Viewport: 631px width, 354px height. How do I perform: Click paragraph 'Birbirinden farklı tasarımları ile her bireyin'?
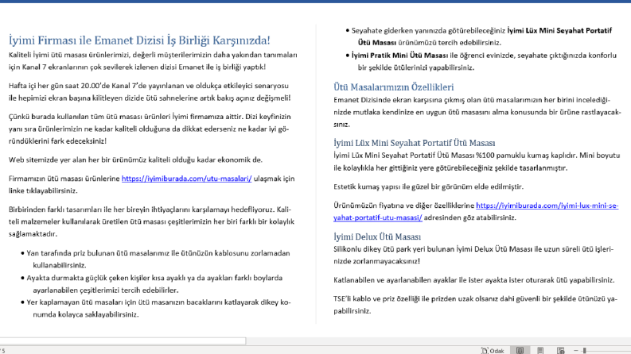[x=151, y=221]
